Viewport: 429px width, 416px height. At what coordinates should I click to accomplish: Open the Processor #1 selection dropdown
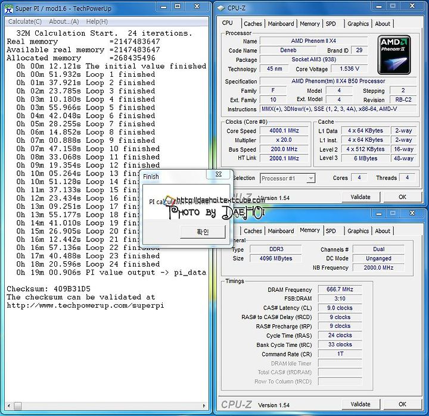288,179
